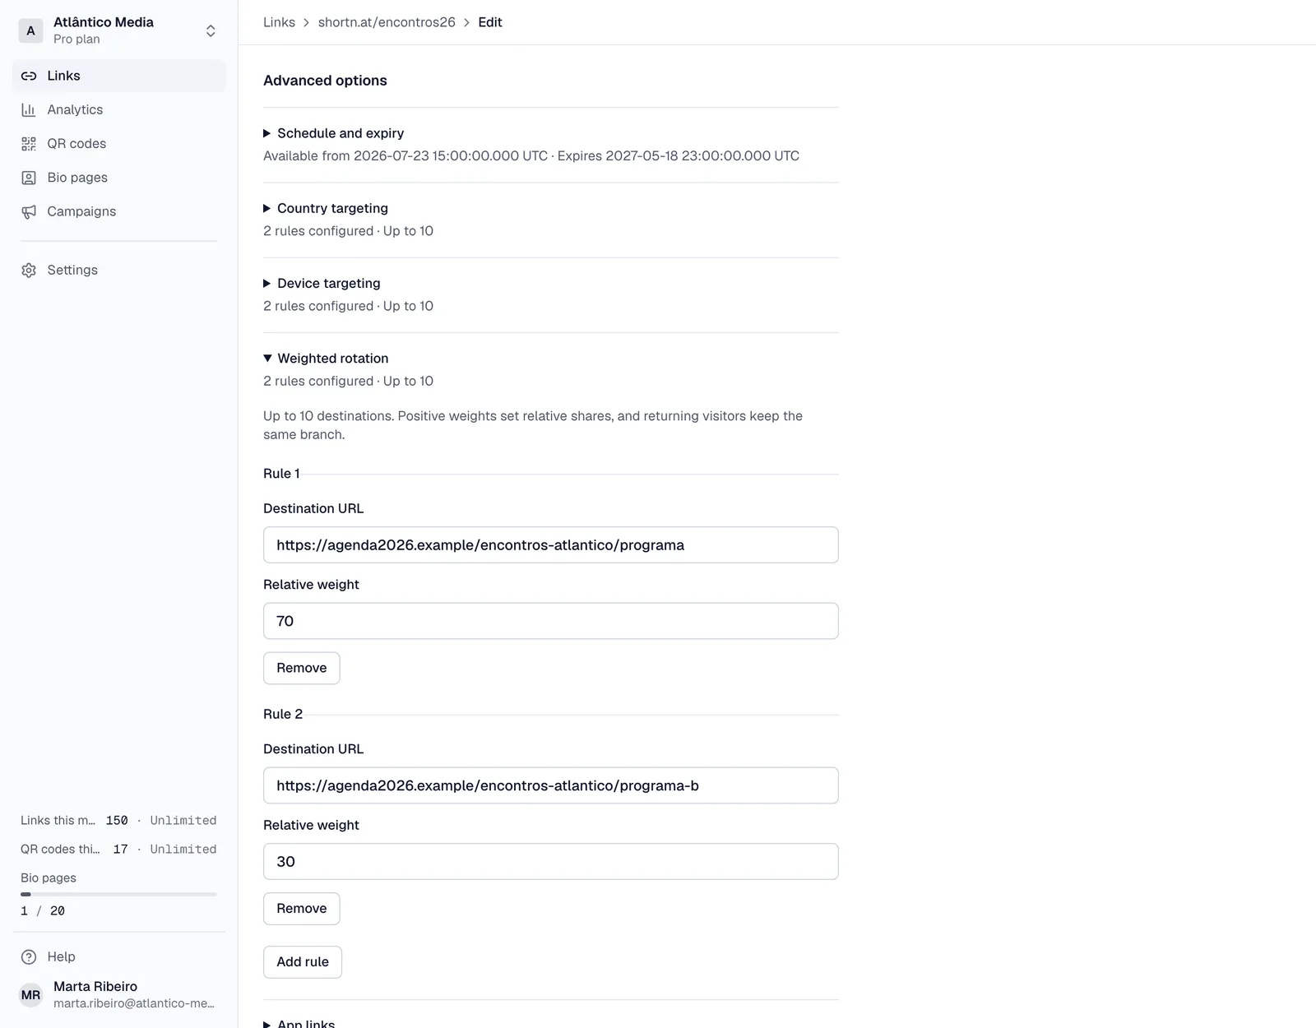
Task: Click the QR codes icon
Action: click(x=29, y=144)
